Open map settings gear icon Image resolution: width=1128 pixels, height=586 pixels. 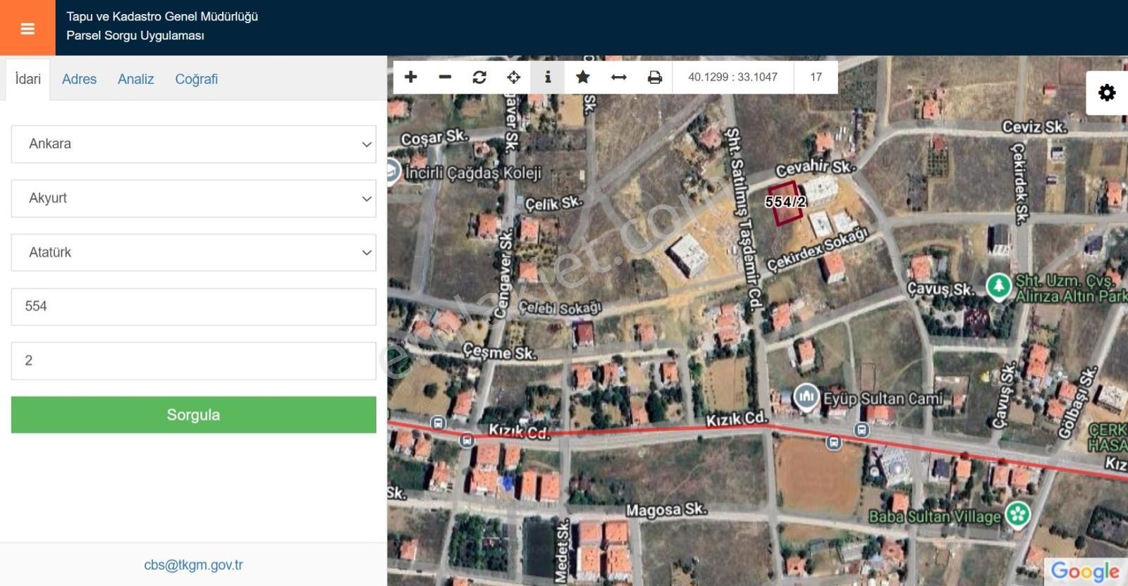coord(1107,92)
